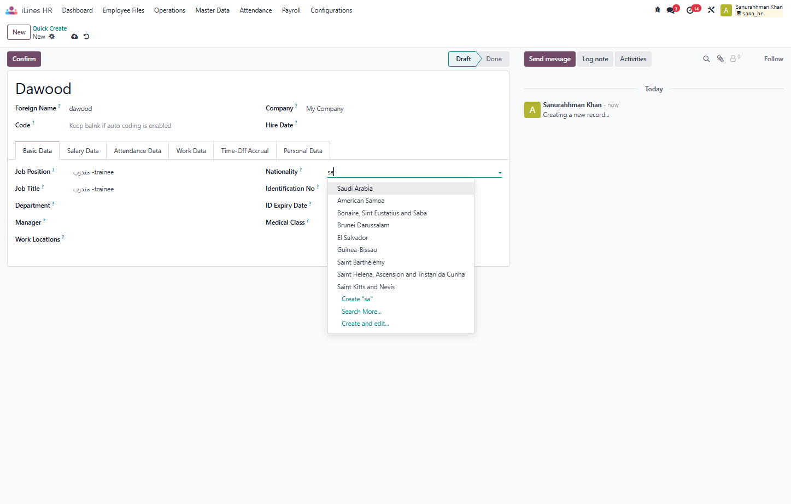Viewport: 791px width, 504px height.
Task: Open the Attendance Data tab
Action: tap(138, 151)
